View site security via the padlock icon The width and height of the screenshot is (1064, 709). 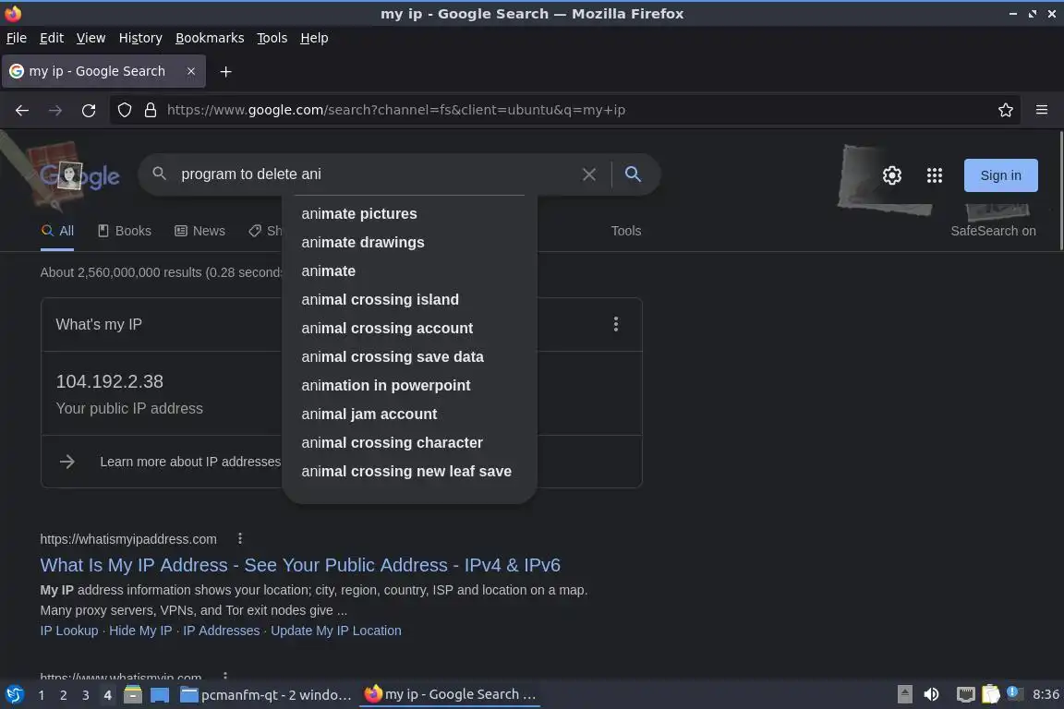tap(151, 110)
